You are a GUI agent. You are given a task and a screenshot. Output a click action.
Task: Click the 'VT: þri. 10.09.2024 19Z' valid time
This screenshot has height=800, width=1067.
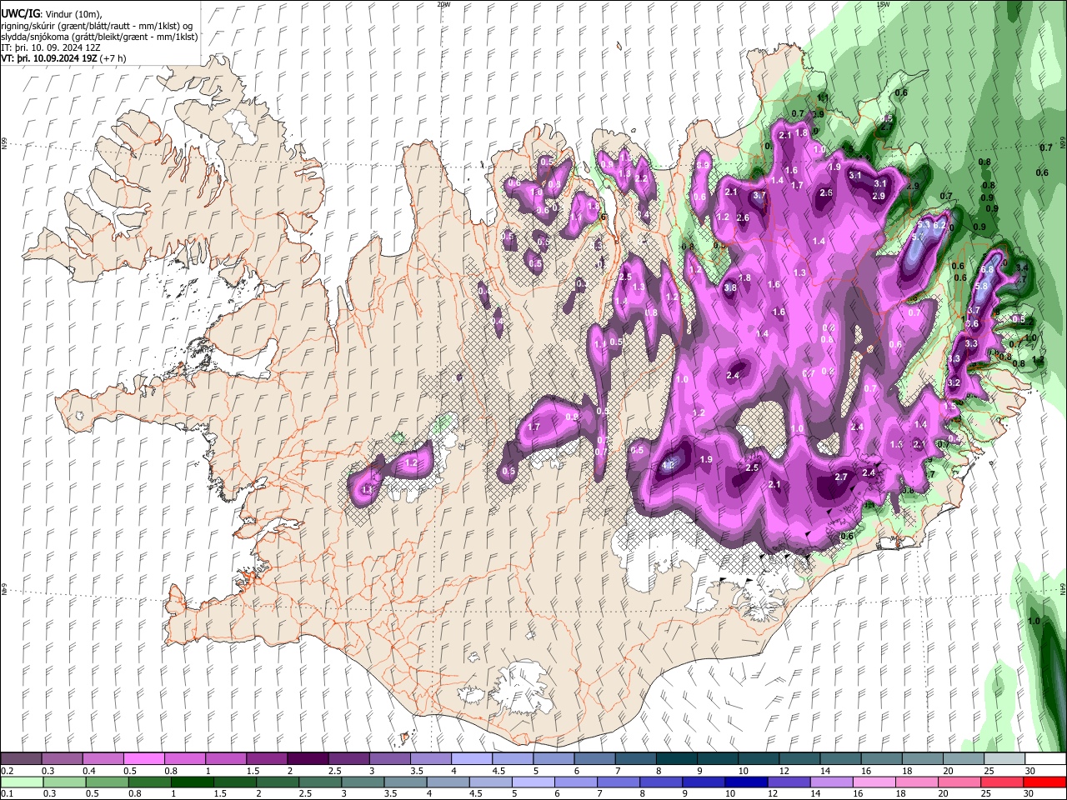[50, 58]
